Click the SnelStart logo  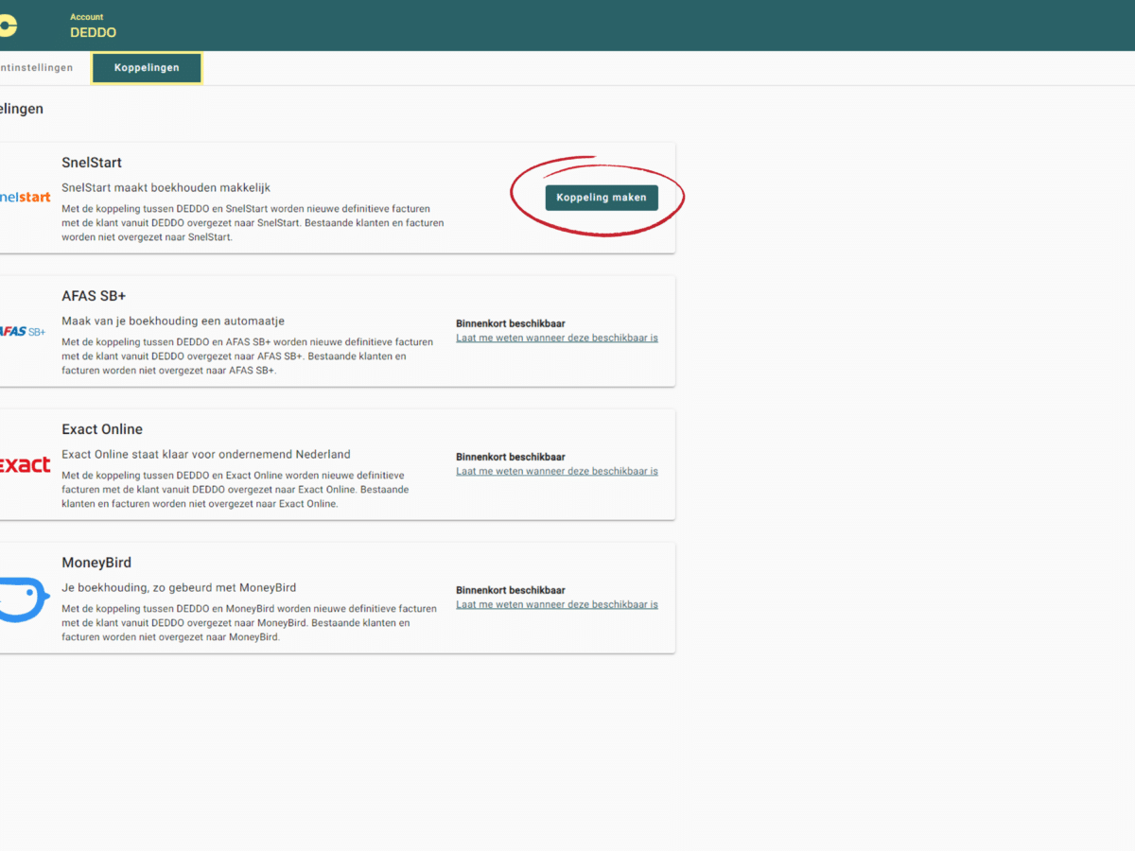(26, 197)
